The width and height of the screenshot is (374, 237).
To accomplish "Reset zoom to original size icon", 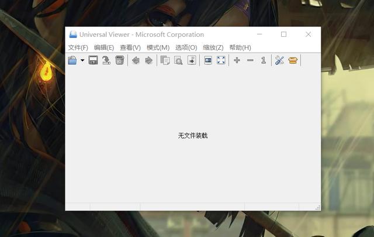I will point(264,60).
